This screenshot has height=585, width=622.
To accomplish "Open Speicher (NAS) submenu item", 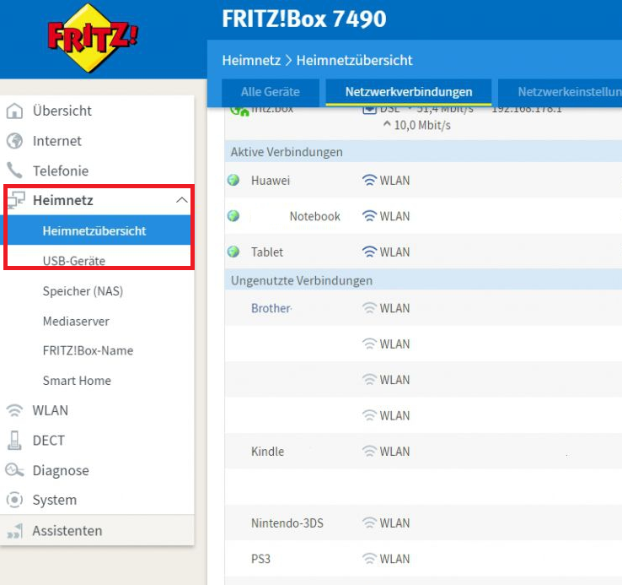I will 83,291.
